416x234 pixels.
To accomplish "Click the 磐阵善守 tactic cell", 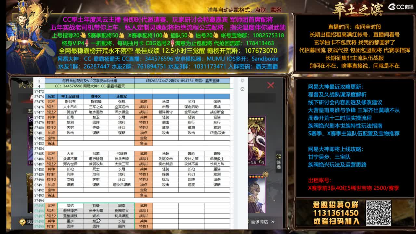I will tap(166, 112).
